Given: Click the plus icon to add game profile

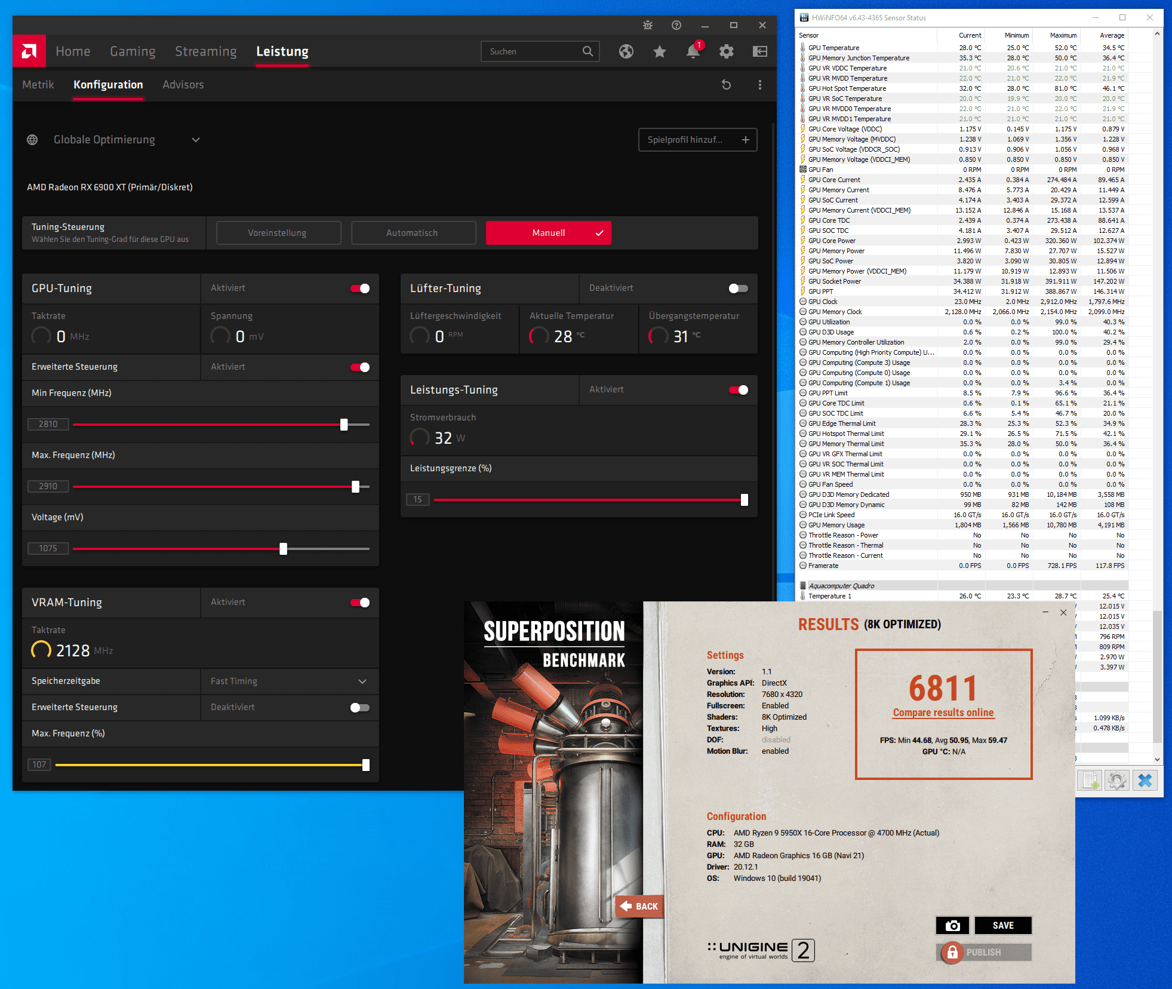Looking at the screenshot, I should click(746, 140).
